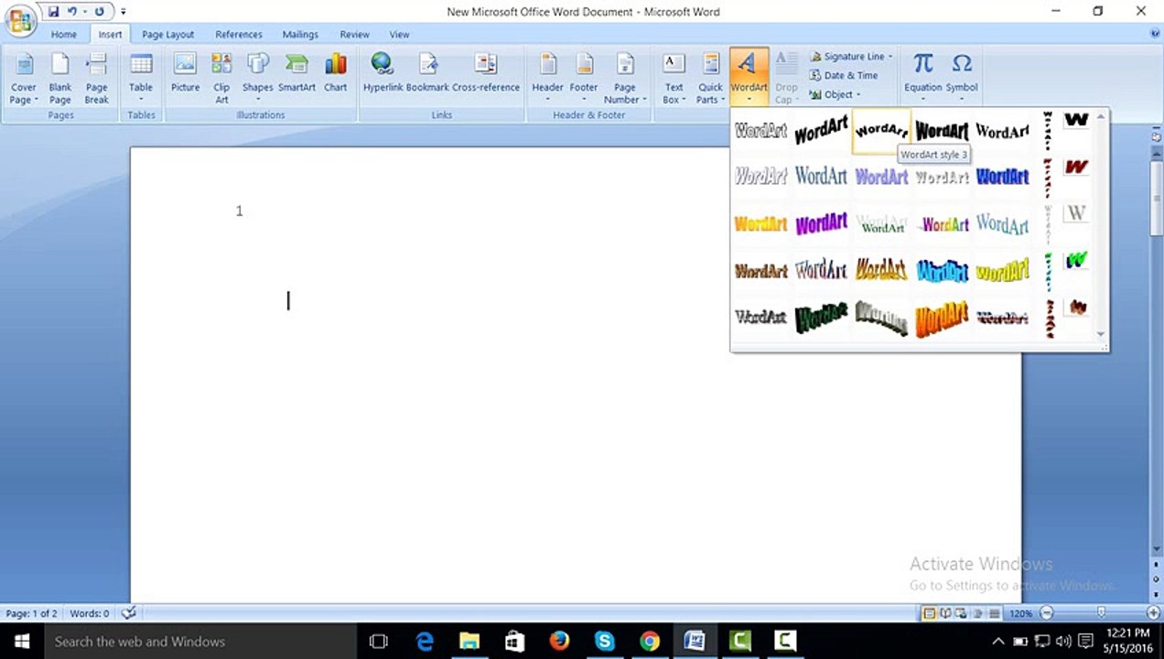Choose WordArt style 1 in gallery
Image resolution: width=1164 pixels, height=659 pixels.
click(760, 131)
